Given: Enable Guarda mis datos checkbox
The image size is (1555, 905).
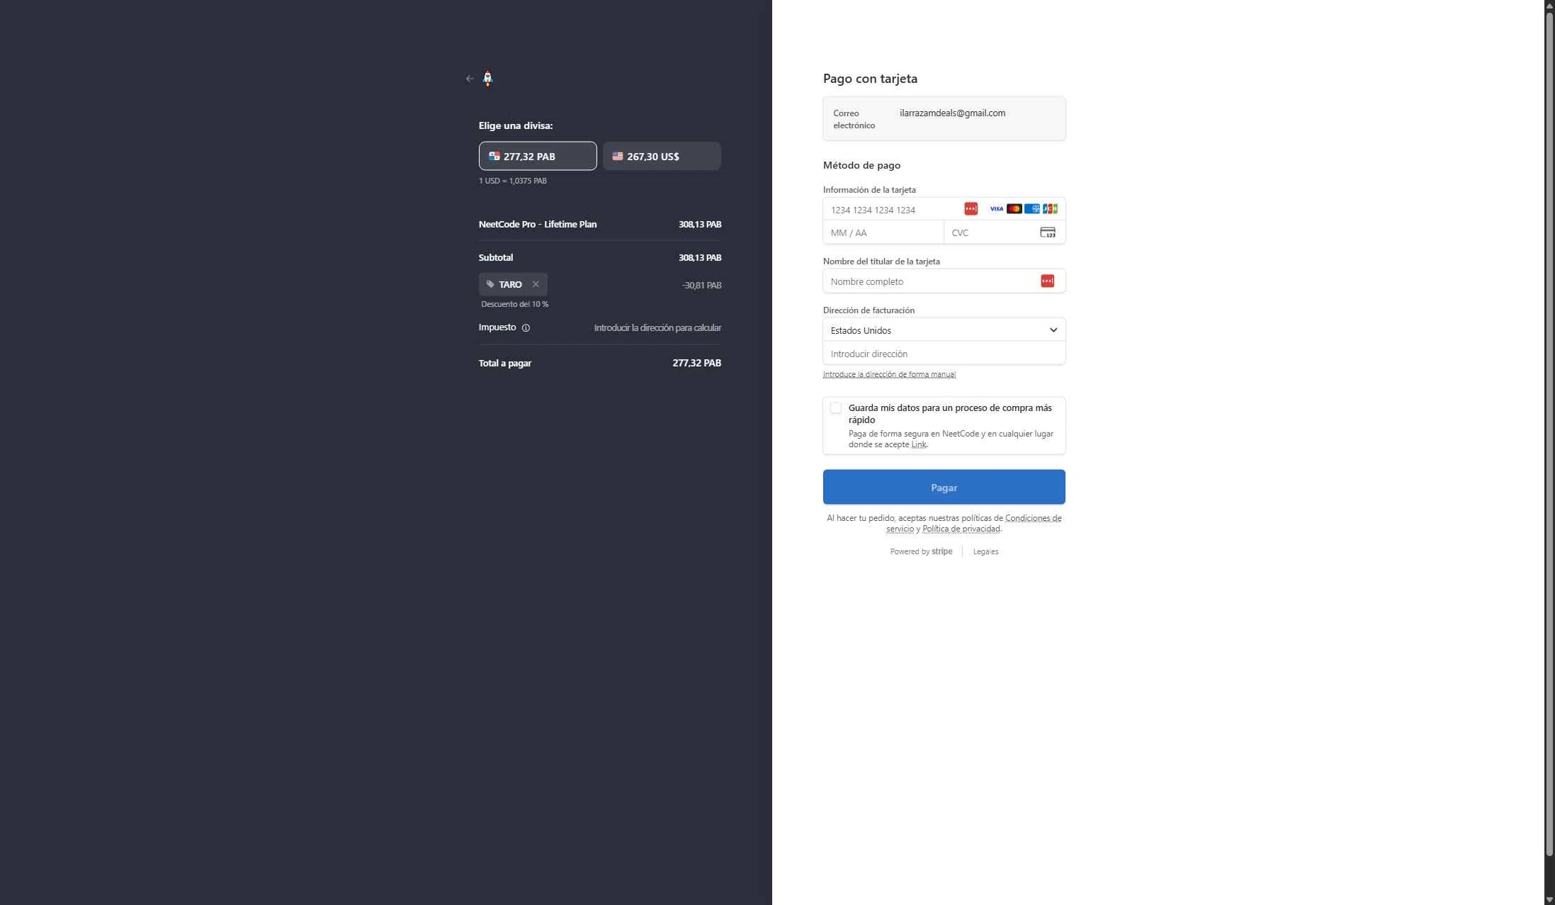Looking at the screenshot, I should click(835, 407).
